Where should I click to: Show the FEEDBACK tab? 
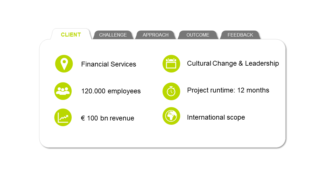point(240,35)
